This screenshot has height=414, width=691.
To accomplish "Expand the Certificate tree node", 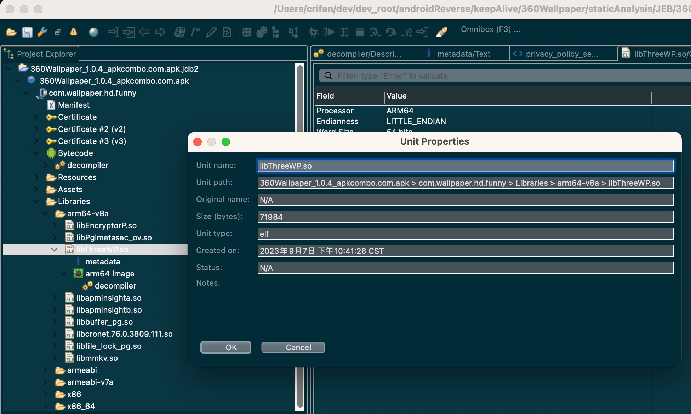I will pos(36,117).
